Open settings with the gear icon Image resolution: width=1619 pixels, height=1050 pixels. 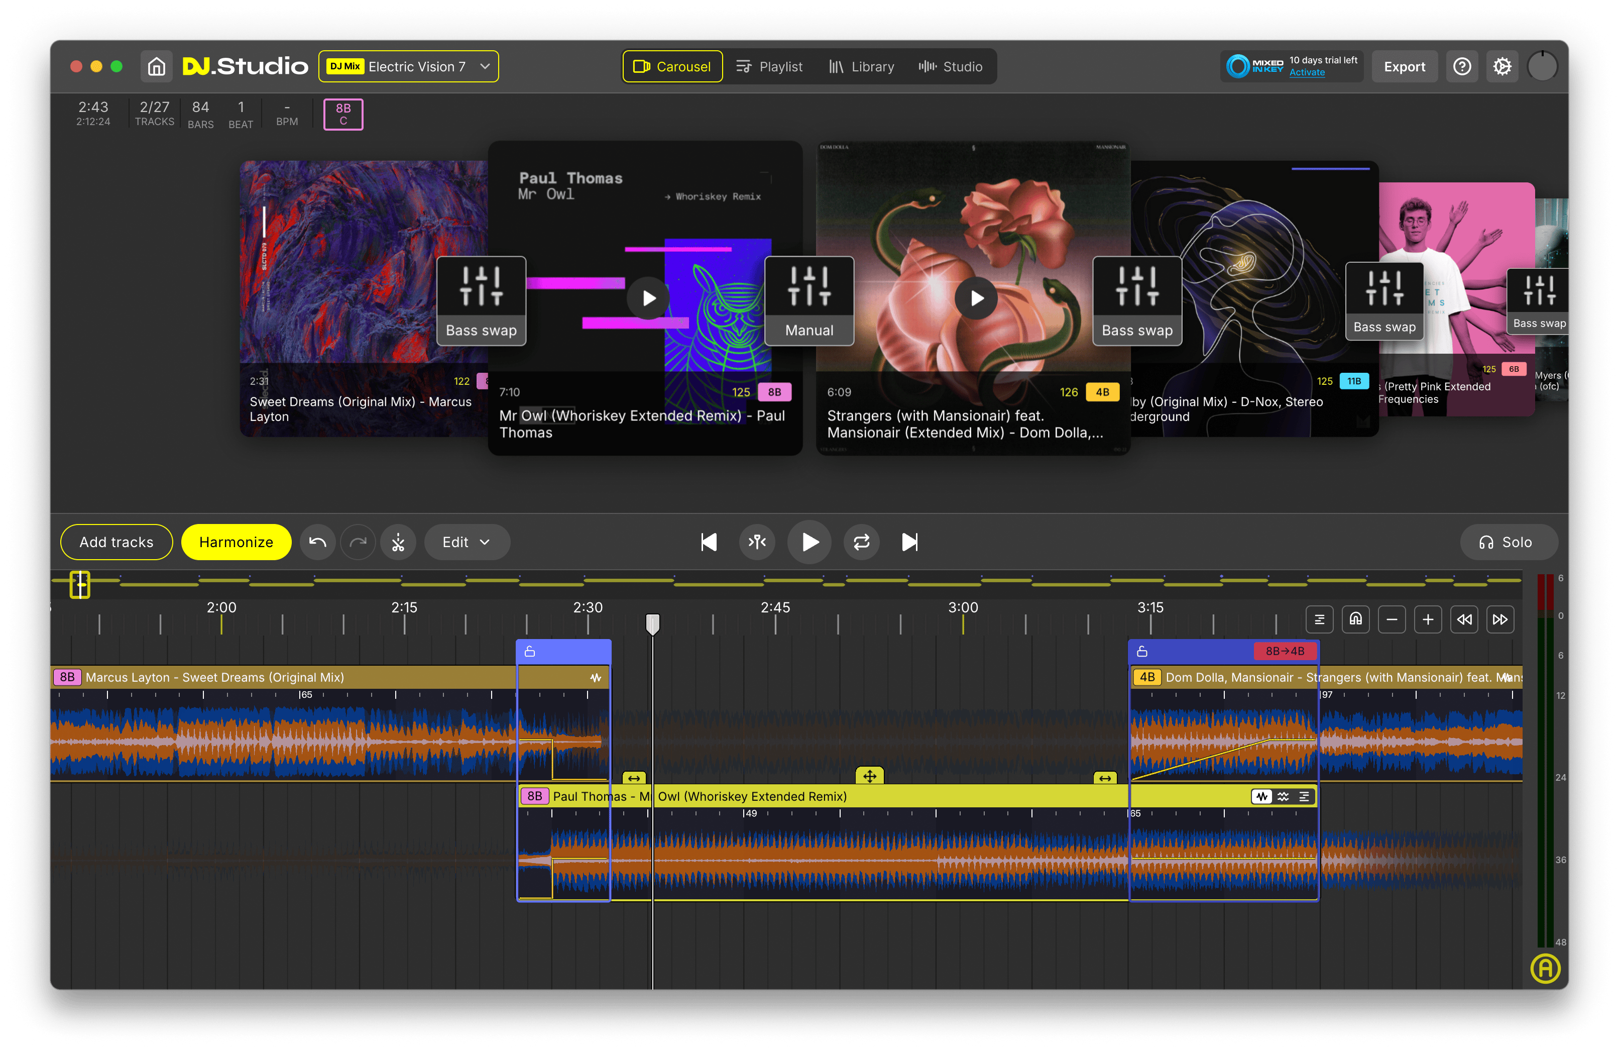point(1502,67)
